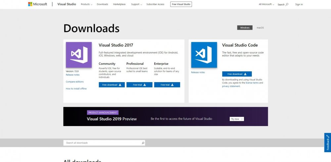Viewport: 331px width, 162px height.
Task: Download Visual Studio Community for free
Action: (112, 85)
